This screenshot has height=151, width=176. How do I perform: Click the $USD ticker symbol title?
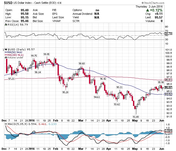pos(8,3)
